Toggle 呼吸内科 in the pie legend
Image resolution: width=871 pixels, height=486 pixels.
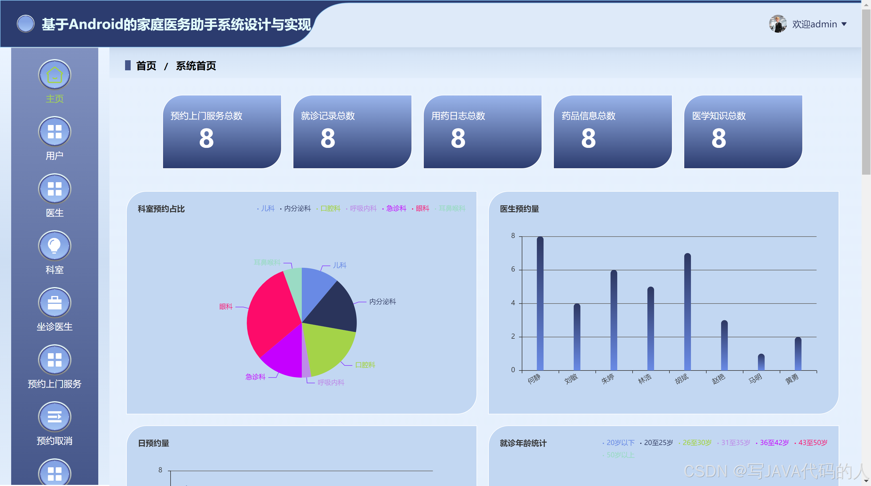pyautogui.click(x=361, y=208)
